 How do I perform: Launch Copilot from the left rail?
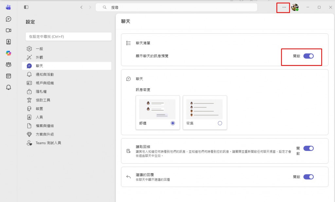(9, 53)
